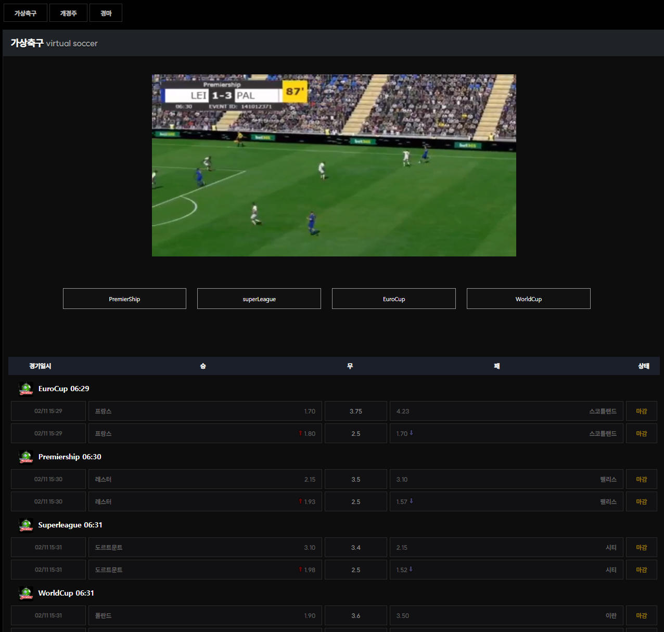664x632 pixels.
Task: Click red up arrow beside 1.80 odds
Action: (300, 433)
